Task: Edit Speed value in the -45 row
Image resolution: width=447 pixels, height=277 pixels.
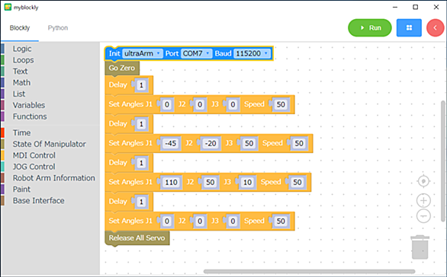Action: (299, 143)
